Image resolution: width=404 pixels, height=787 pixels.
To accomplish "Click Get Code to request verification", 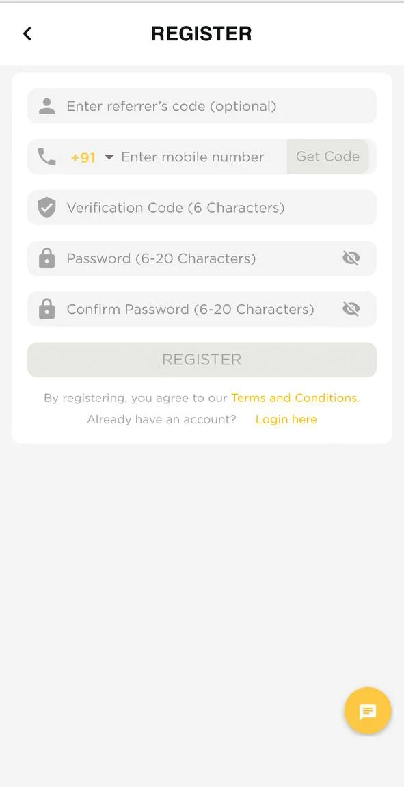I will [327, 156].
